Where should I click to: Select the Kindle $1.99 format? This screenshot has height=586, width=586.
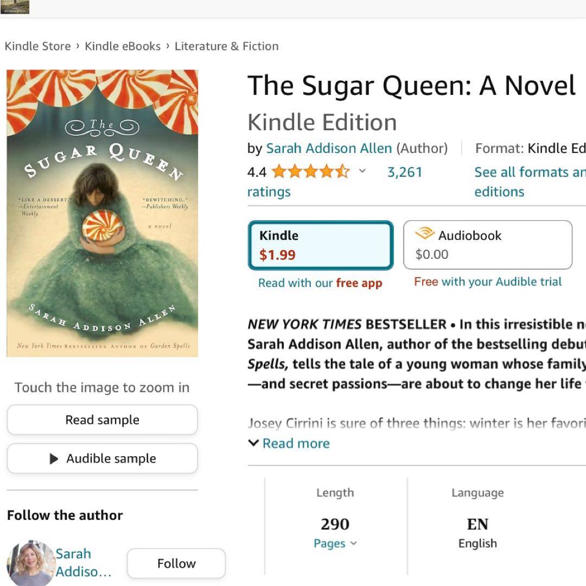click(x=320, y=245)
